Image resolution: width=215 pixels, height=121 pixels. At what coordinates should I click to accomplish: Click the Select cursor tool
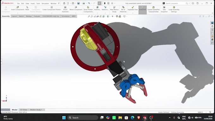point(99,3)
